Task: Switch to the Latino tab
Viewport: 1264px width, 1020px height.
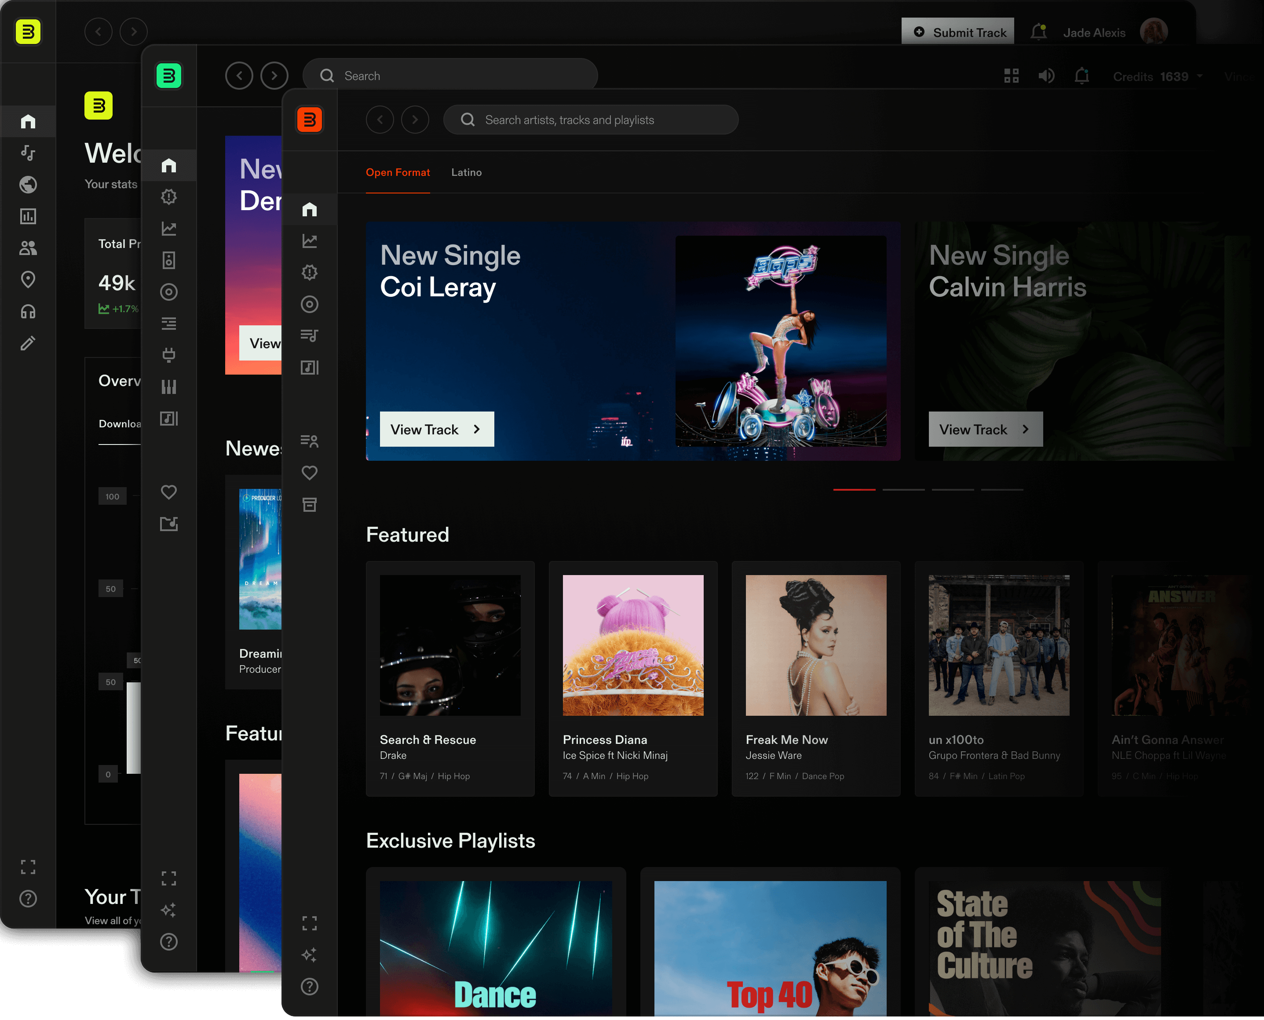Action: click(467, 172)
